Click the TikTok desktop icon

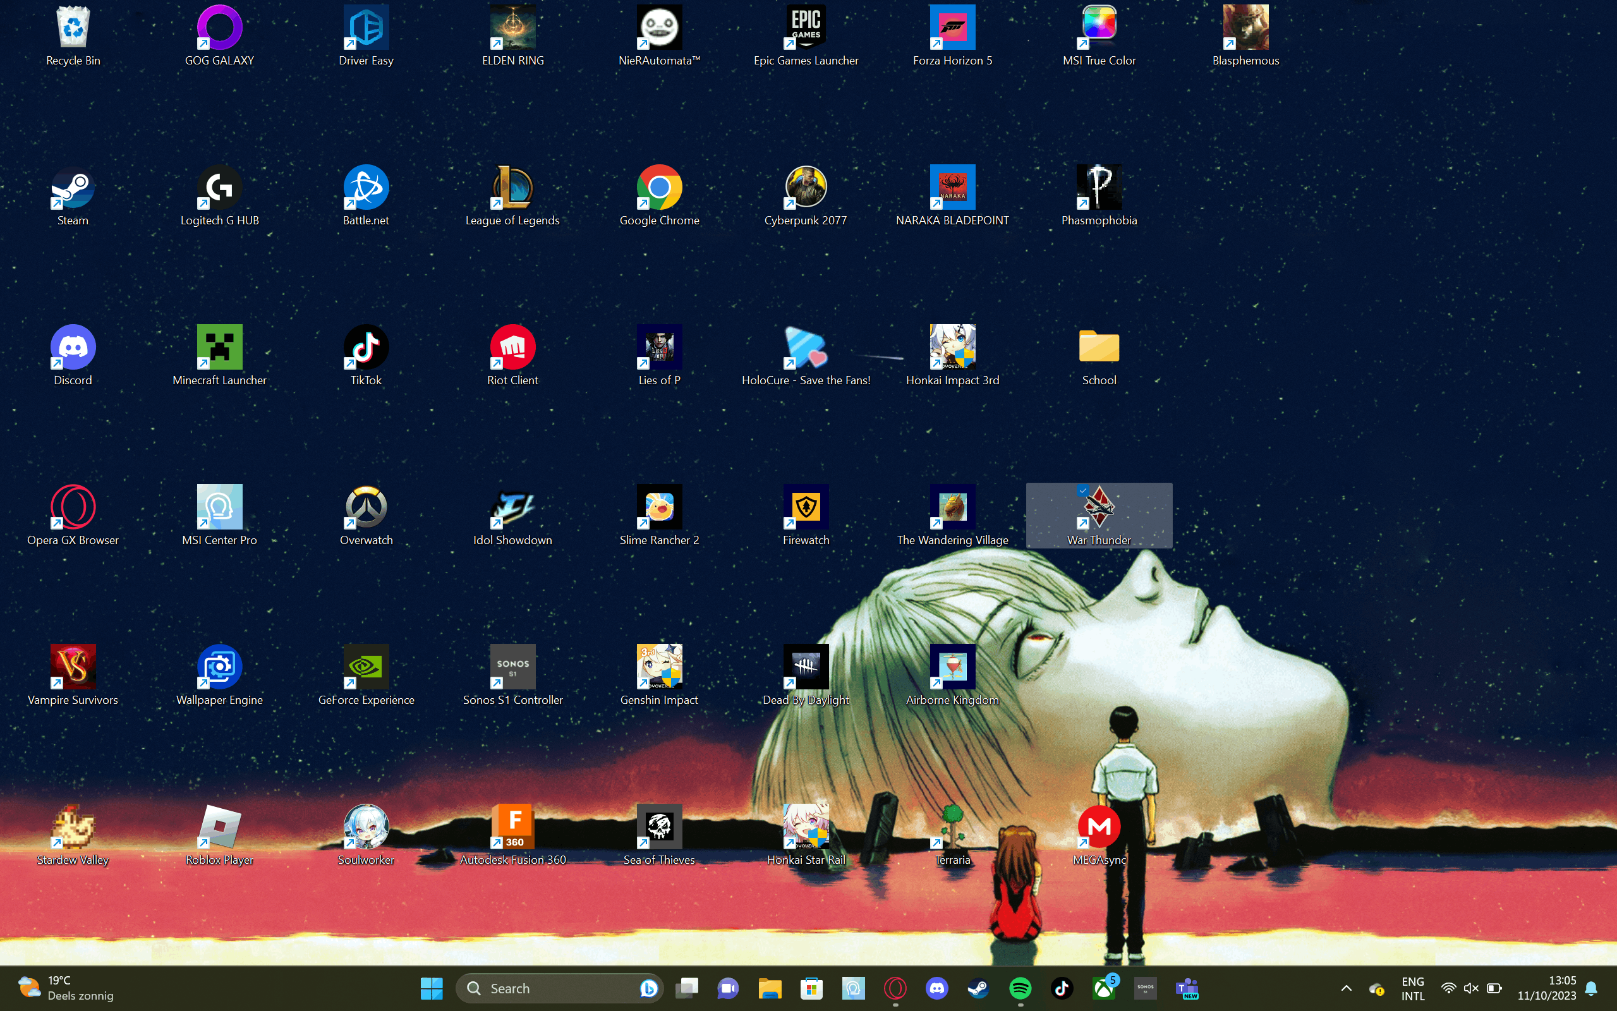click(366, 355)
